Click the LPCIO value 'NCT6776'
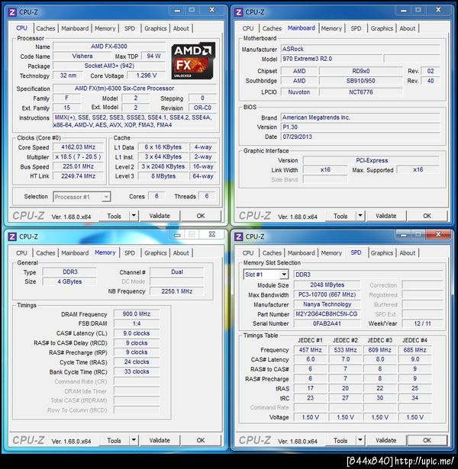458x469 pixels. [x=361, y=92]
